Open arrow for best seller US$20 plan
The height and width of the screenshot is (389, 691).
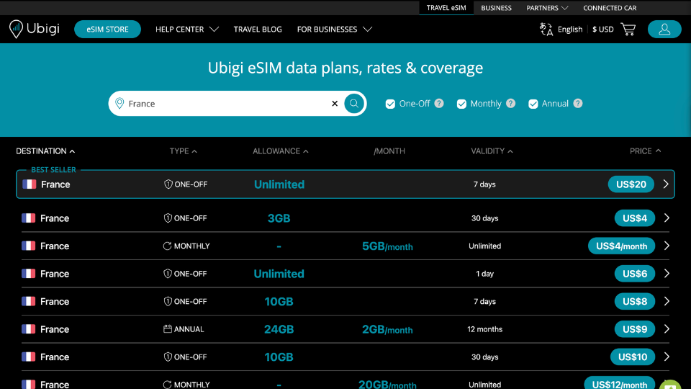coord(665,184)
